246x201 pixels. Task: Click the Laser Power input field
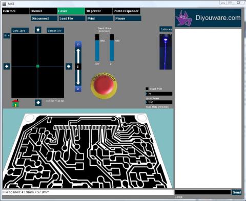pos(159,94)
